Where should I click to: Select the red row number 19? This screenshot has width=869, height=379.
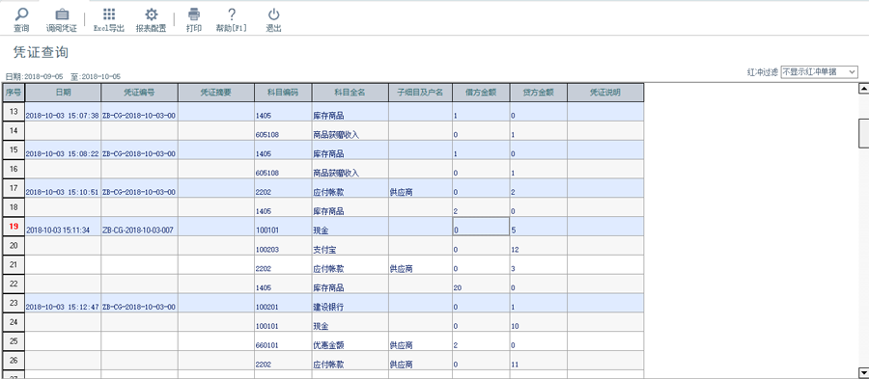click(x=14, y=227)
